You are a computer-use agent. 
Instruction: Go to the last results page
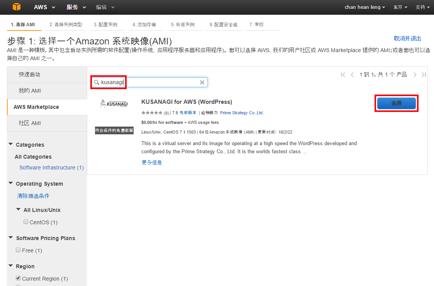coord(424,74)
